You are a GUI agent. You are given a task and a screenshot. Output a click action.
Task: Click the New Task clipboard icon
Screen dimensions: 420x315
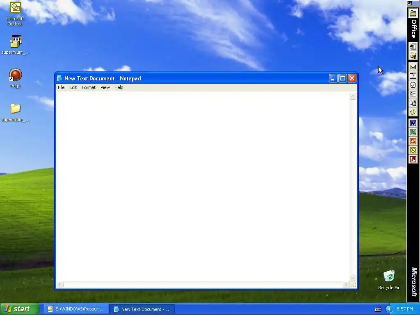[413, 85]
